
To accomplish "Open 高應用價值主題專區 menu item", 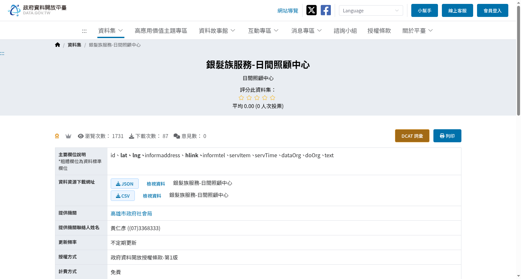I will 161,31.
